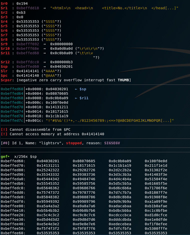
Task: Select the 0x7d7c7b7a value in the dump
Action: click(x=120, y=192)
